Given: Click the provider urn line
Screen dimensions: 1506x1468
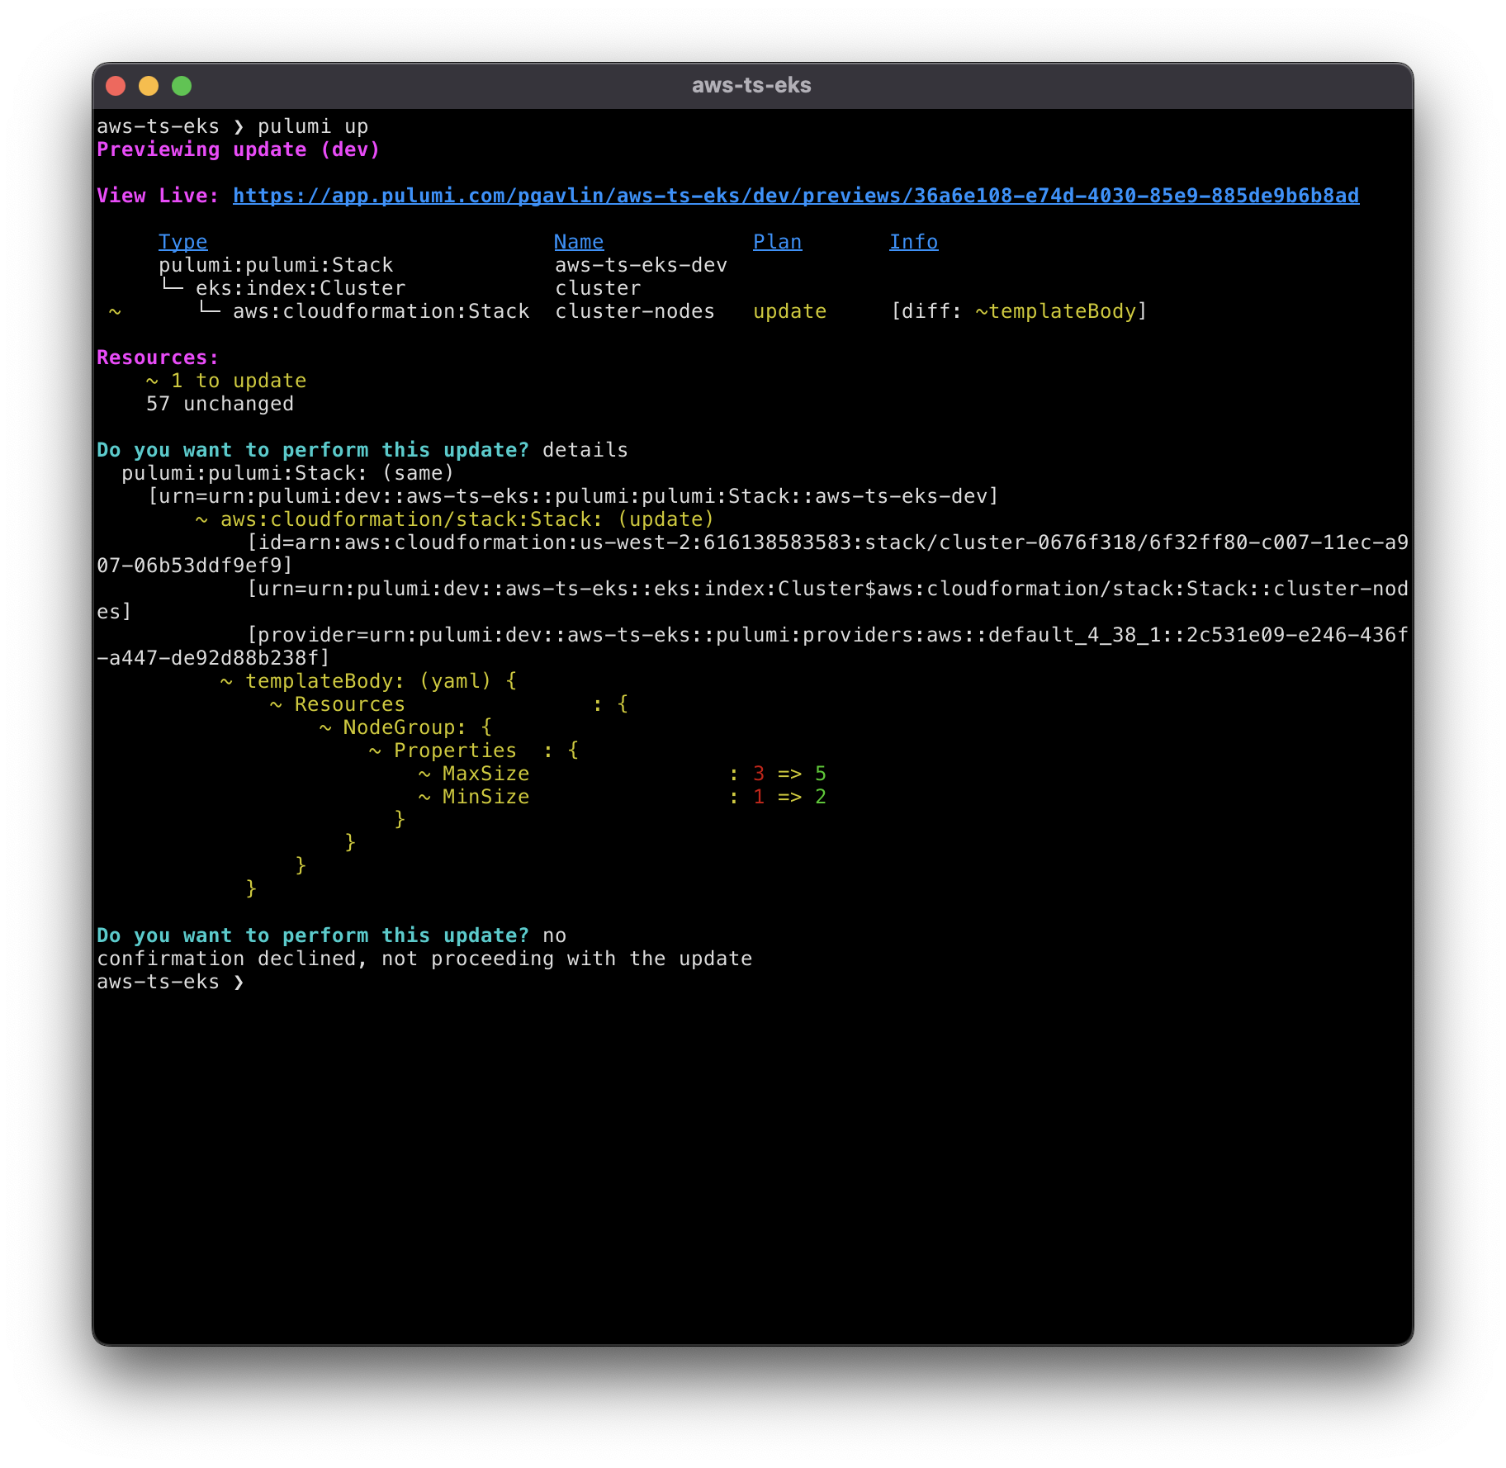Looking at the screenshot, I should coord(752,646).
